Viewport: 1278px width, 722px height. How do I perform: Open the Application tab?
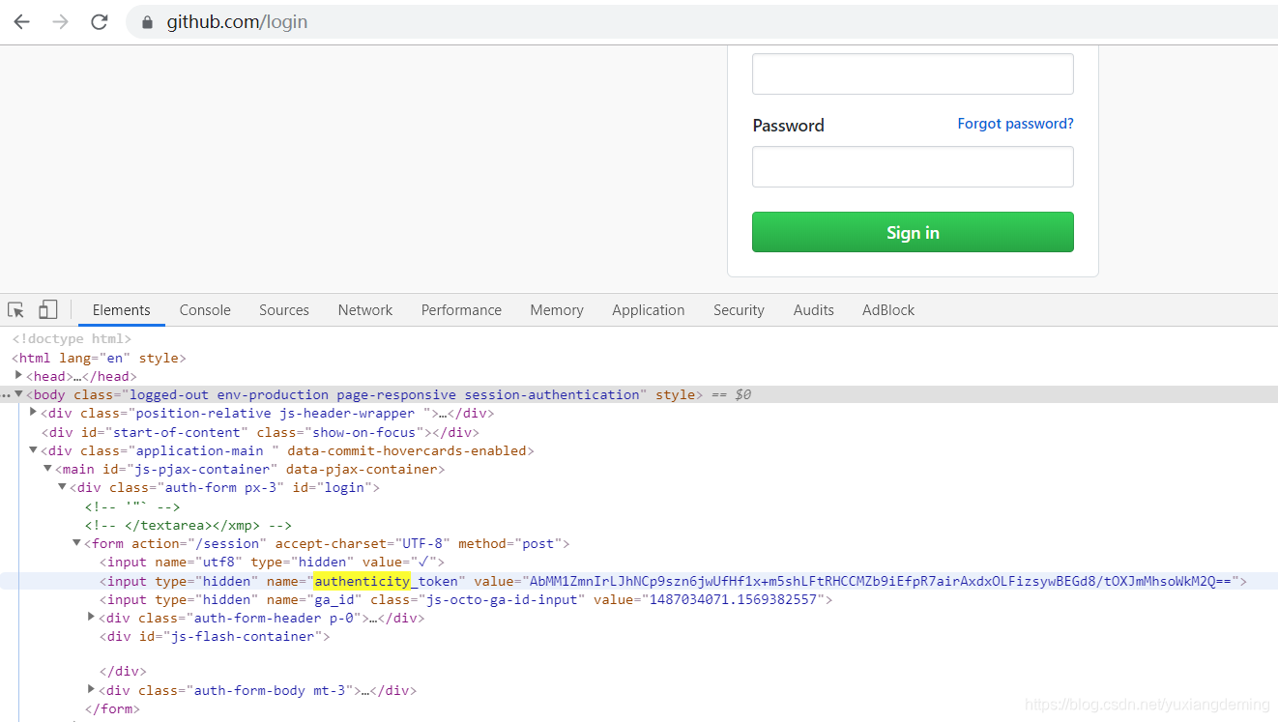coord(649,310)
